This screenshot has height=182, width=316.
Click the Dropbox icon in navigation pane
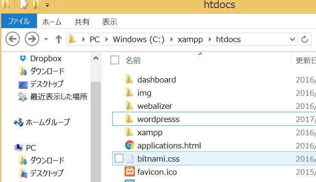coord(23,58)
